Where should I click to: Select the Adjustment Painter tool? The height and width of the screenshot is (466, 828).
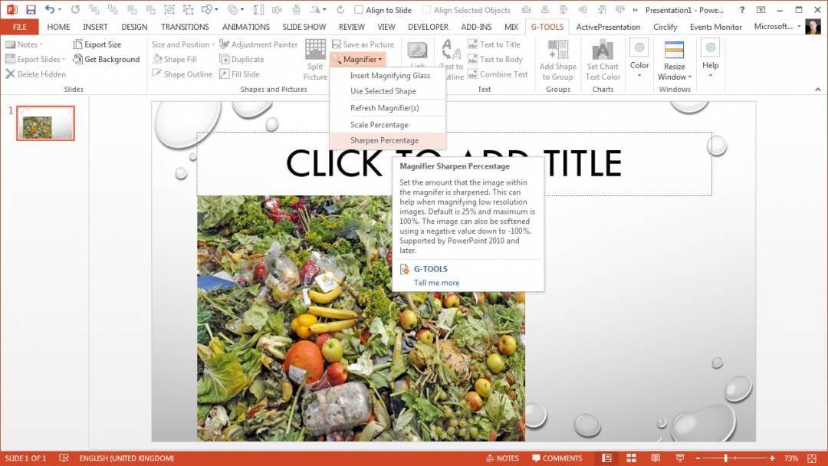258,44
